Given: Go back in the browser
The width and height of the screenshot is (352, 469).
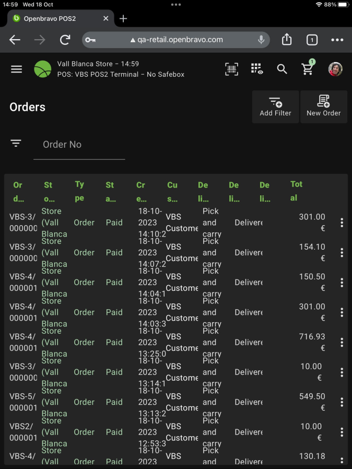Looking at the screenshot, I should [15, 40].
